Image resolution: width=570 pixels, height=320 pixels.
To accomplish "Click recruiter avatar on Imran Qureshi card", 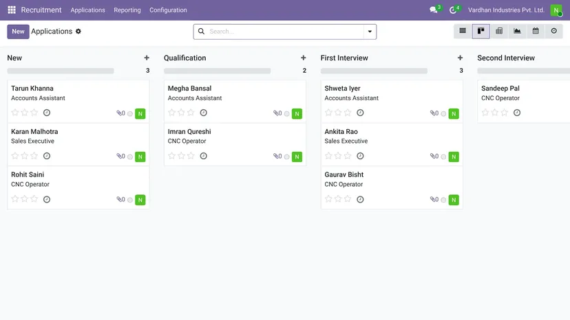I will [x=297, y=157].
